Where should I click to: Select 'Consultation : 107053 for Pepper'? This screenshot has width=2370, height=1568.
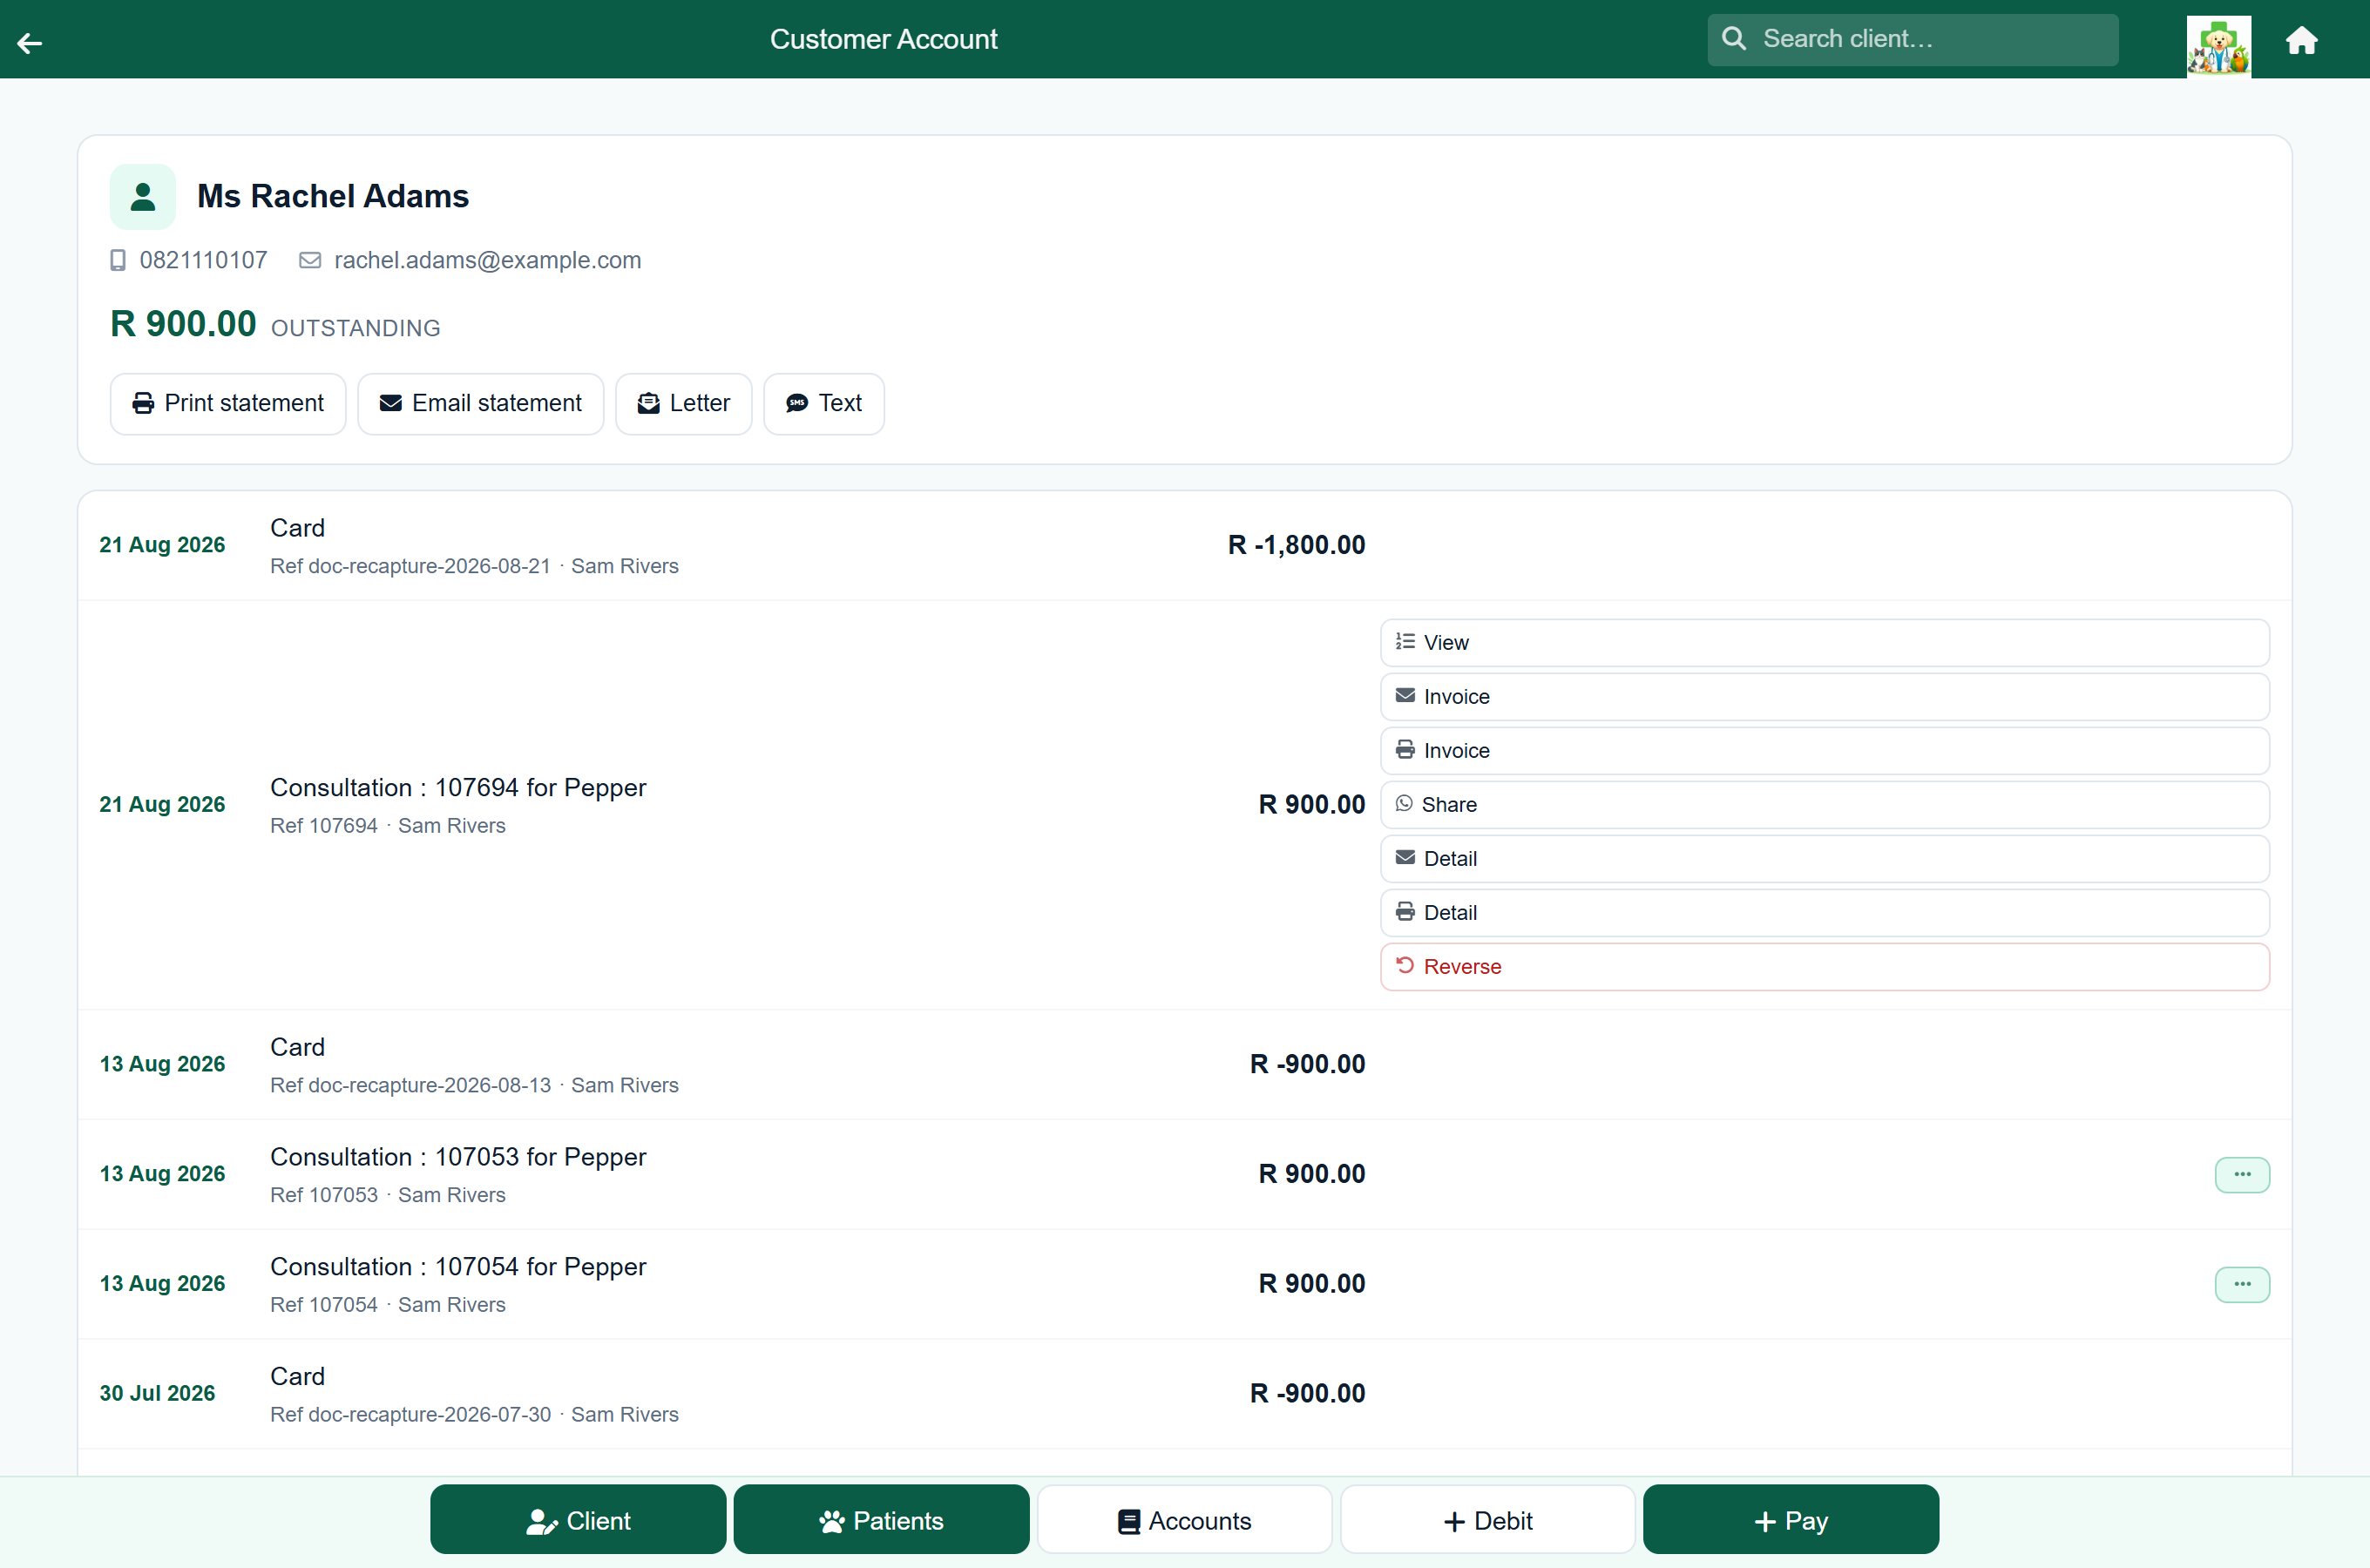[x=458, y=1156]
